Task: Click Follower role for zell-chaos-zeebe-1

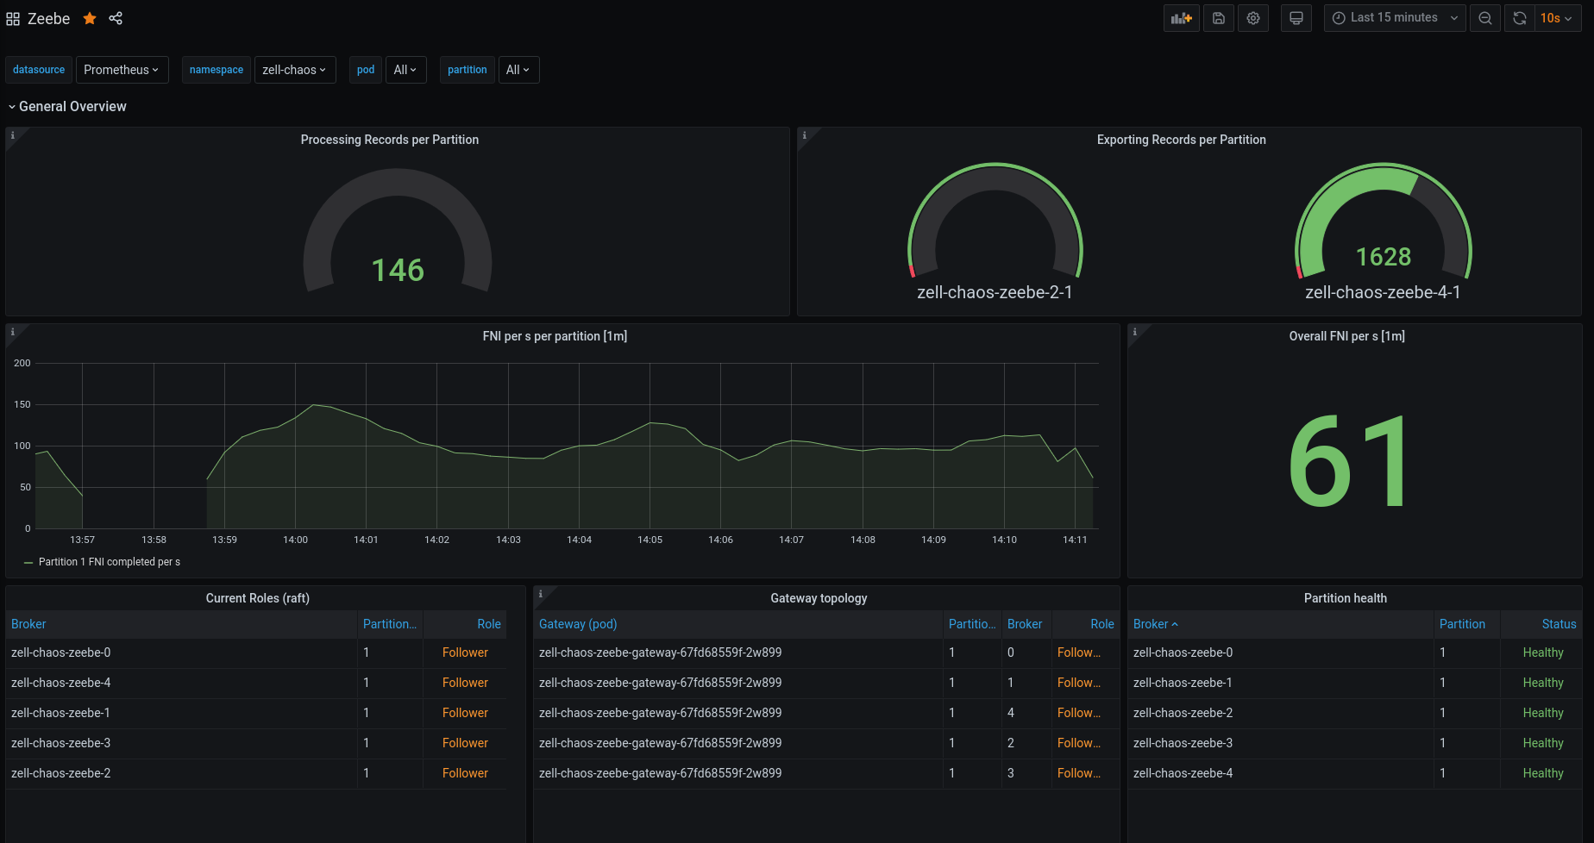Action: tap(465, 713)
